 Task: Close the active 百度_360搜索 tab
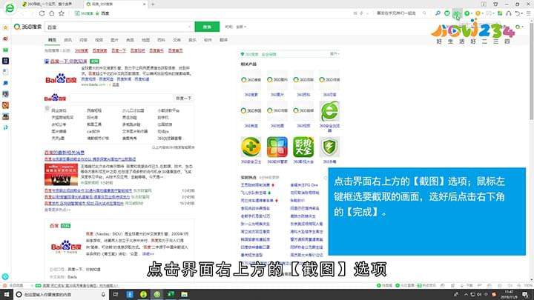pyautogui.click(x=145, y=4)
